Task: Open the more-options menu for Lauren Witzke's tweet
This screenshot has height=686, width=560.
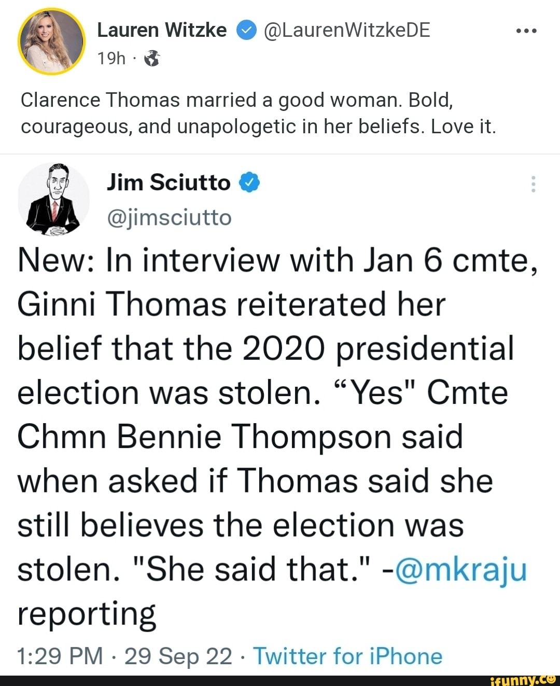Action: point(527,30)
